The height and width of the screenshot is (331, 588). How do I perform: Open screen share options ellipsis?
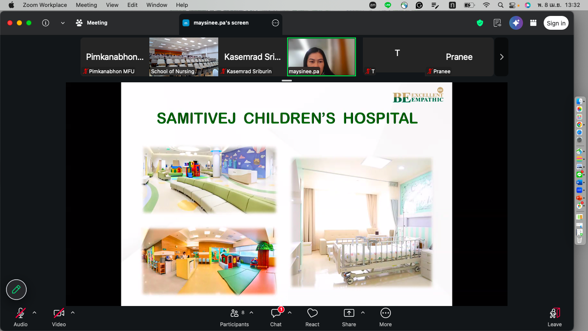[275, 23]
